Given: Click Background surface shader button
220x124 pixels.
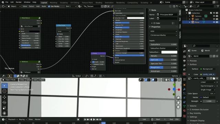Looking at the screenshot, I should [x=208, y=69].
